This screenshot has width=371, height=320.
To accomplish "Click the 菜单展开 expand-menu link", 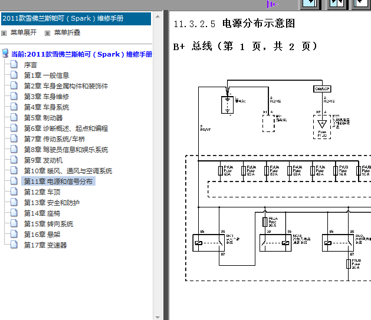I will click(23, 32).
